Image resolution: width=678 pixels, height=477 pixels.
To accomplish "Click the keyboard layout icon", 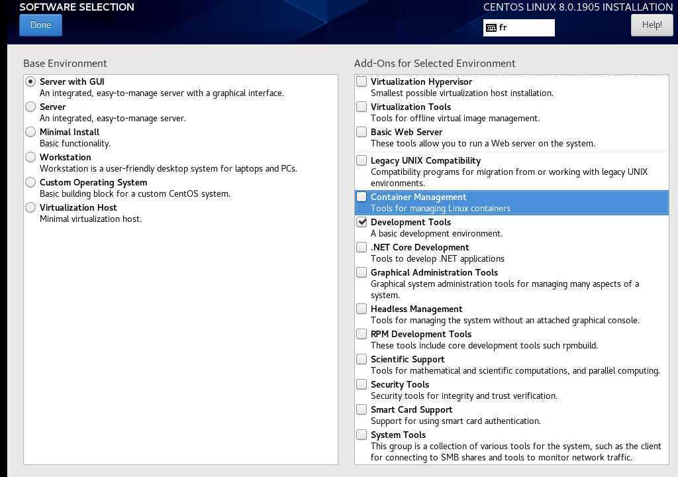I will pyautogui.click(x=491, y=28).
